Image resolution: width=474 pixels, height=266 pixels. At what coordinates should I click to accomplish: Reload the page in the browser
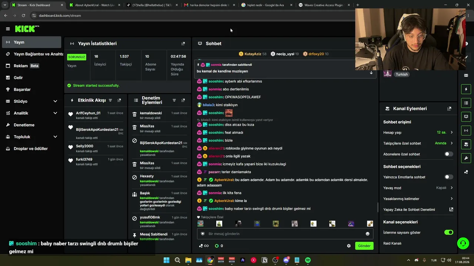23,16
